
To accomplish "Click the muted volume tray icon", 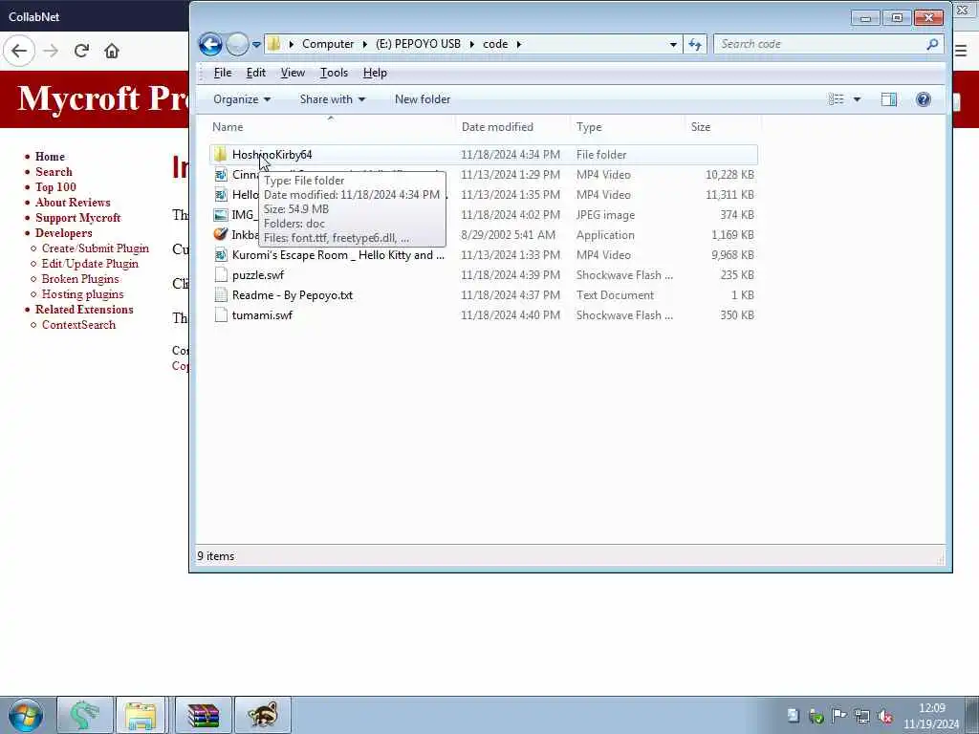I will coord(884,717).
